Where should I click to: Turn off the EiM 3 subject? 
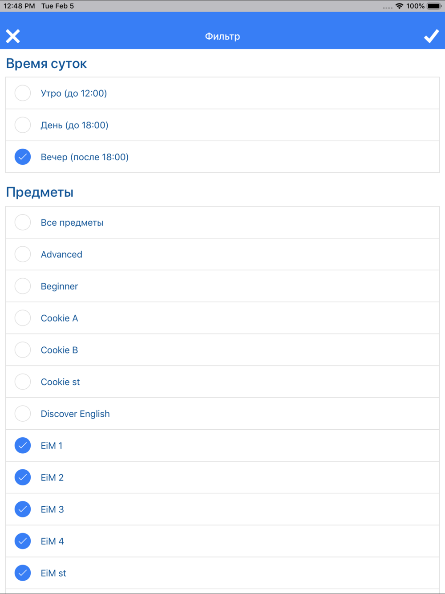point(23,509)
